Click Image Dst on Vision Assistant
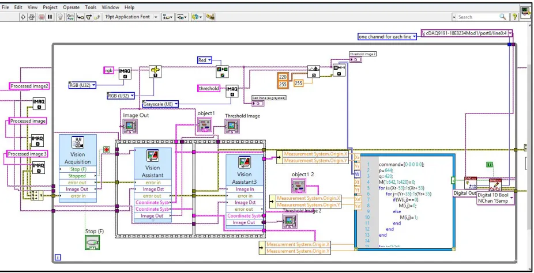The width and height of the screenshot is (534, 273). tap(153, 189)
